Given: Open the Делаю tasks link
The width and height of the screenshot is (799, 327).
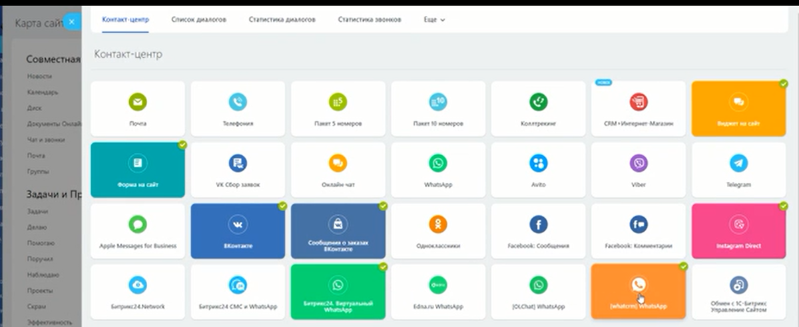Looking at the screenshot, I should 37,227.
